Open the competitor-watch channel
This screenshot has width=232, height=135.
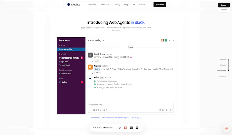coord(71,58)
